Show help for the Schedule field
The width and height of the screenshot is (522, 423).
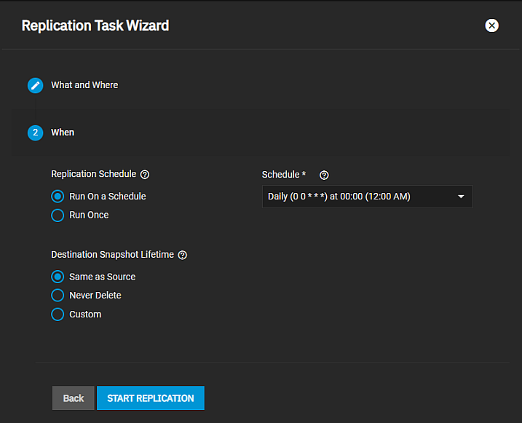coord(324,175)
